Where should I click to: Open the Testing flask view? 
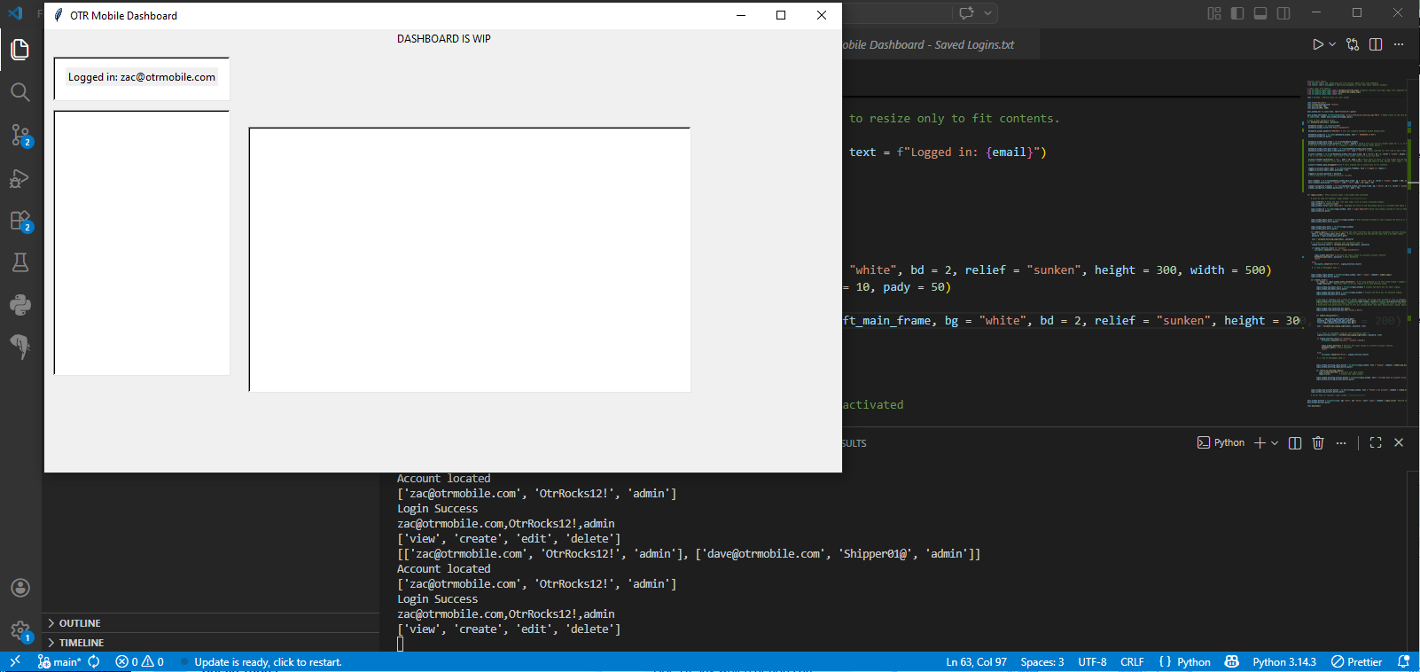(x=20, y=262)
